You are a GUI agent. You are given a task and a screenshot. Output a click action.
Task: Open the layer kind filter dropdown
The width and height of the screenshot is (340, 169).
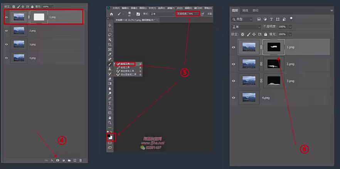pos(242,19)
